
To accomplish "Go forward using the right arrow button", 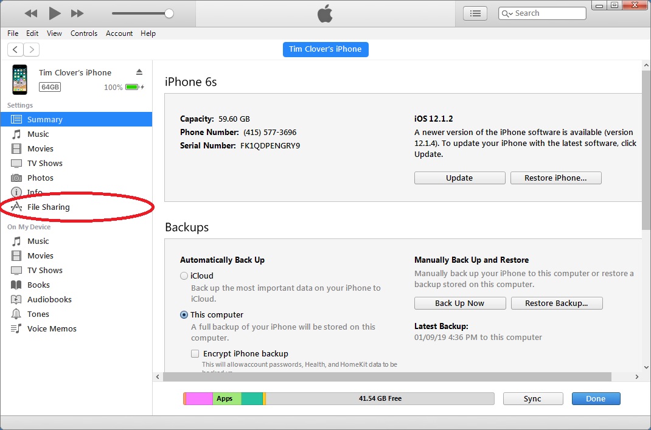I will click(32, 49).
